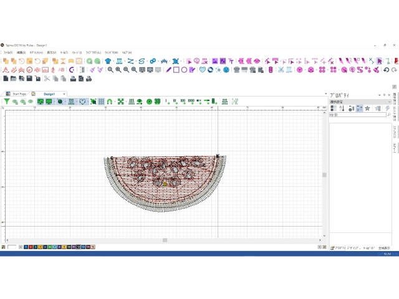The width and height of the screenshot is (399, 299).
Task: Toggle the green heart outline view button
Action: click(82, 102)
